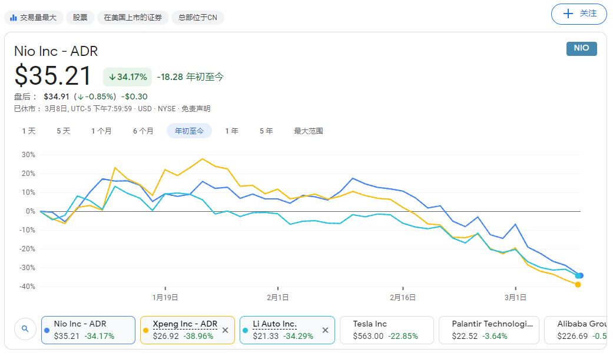The width and height of the screenshot is (613, 356).
Task: Click the green down arrow beside 34.17%
Action: point(112,77)
